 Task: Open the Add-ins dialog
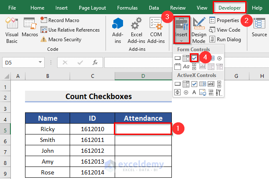pyautogui.click(x=118, y=30)
